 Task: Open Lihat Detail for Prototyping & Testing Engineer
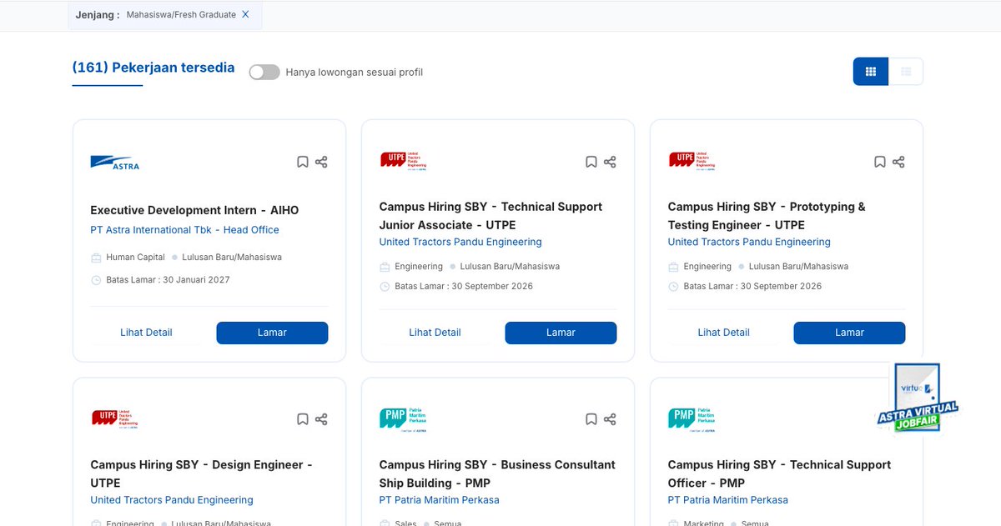pos(723,333)
